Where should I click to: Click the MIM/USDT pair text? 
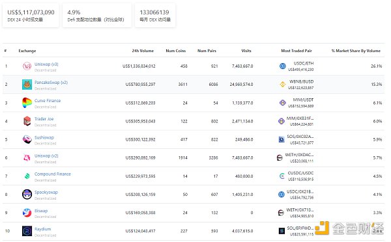tap(303, 100)
